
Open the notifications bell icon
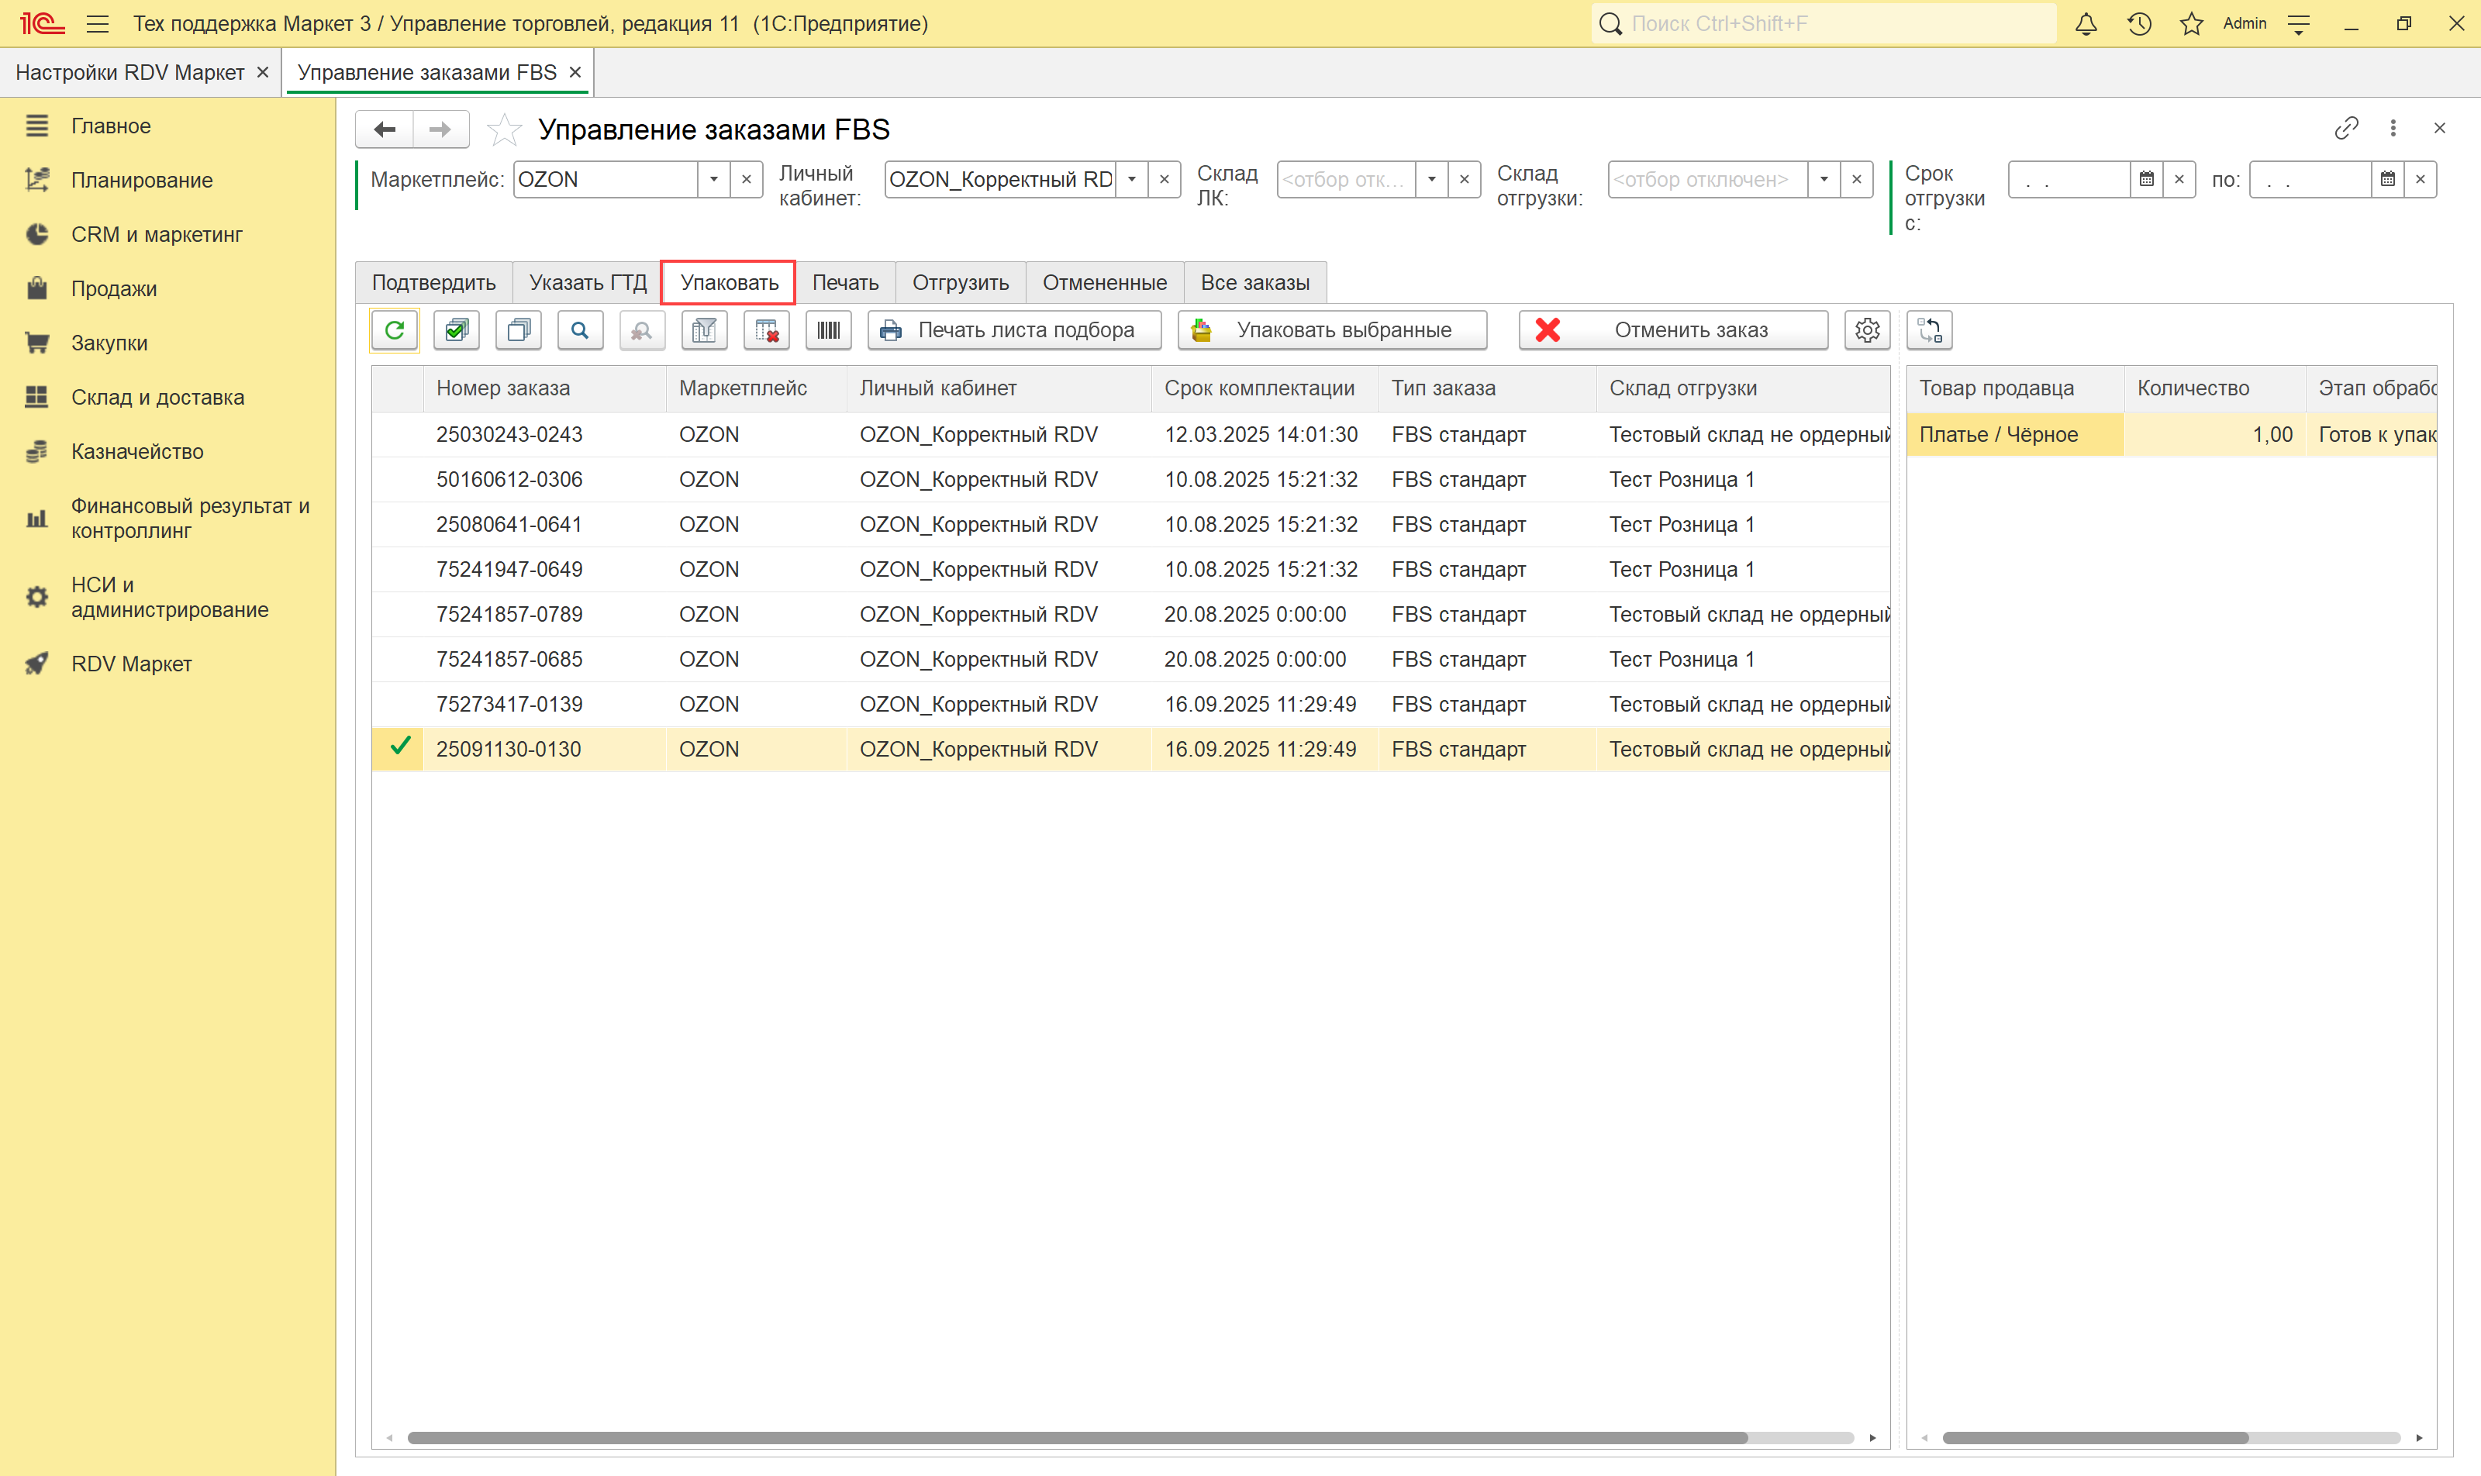(x=2086, y=24)
